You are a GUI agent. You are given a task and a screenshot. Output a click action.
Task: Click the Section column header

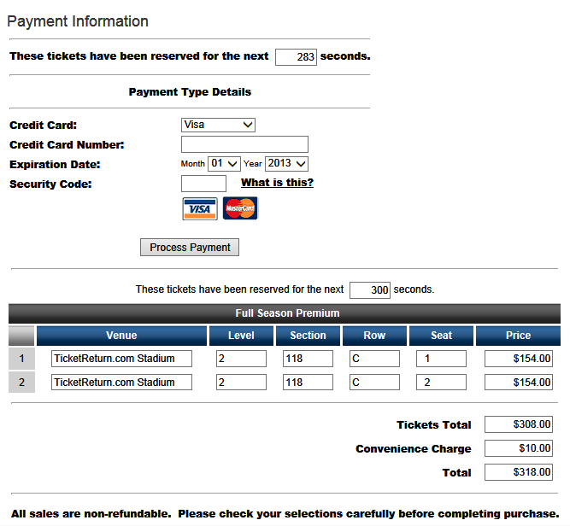pos(308,336)
